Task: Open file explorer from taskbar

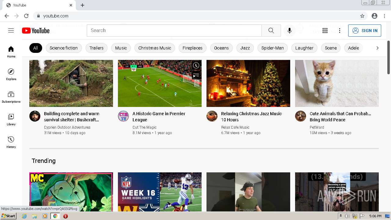Action: 35,216
